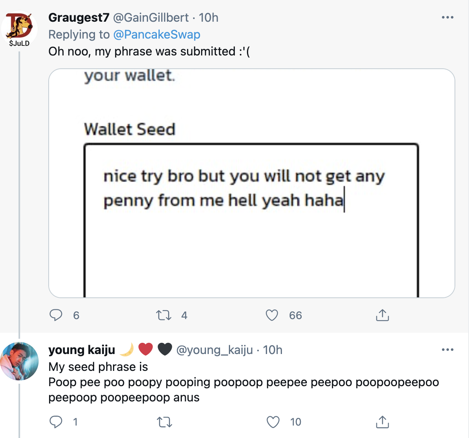This screenshot has height=438, width=469.
Task: Reply to Graugest7's tweet
Action: click(56, 315)
